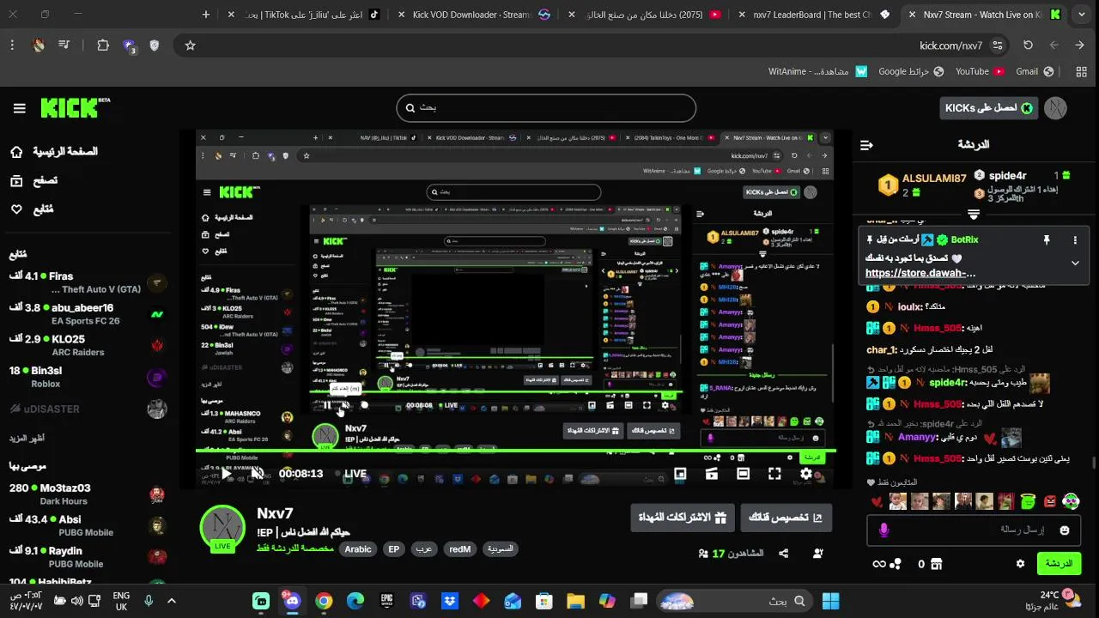1099x618 pixels.
Task: Open Mo3taz03 recommended channel
Action: [x=86, y=494]
